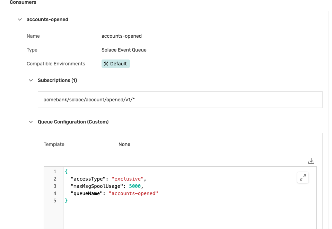
Task: Click line number 1 in editor gutter
Action: (54, 172)
